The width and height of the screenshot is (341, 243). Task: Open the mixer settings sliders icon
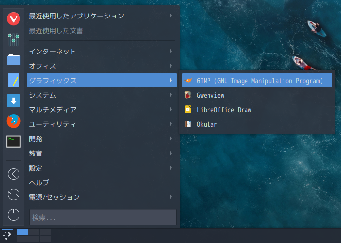point(14,39)
